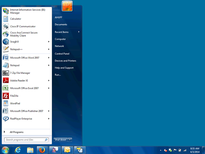Image resolution: width=205 pixels, height=154 pixels.
Task: Open Control Panel
Action: pyautogui.click(x=62, y=54)
